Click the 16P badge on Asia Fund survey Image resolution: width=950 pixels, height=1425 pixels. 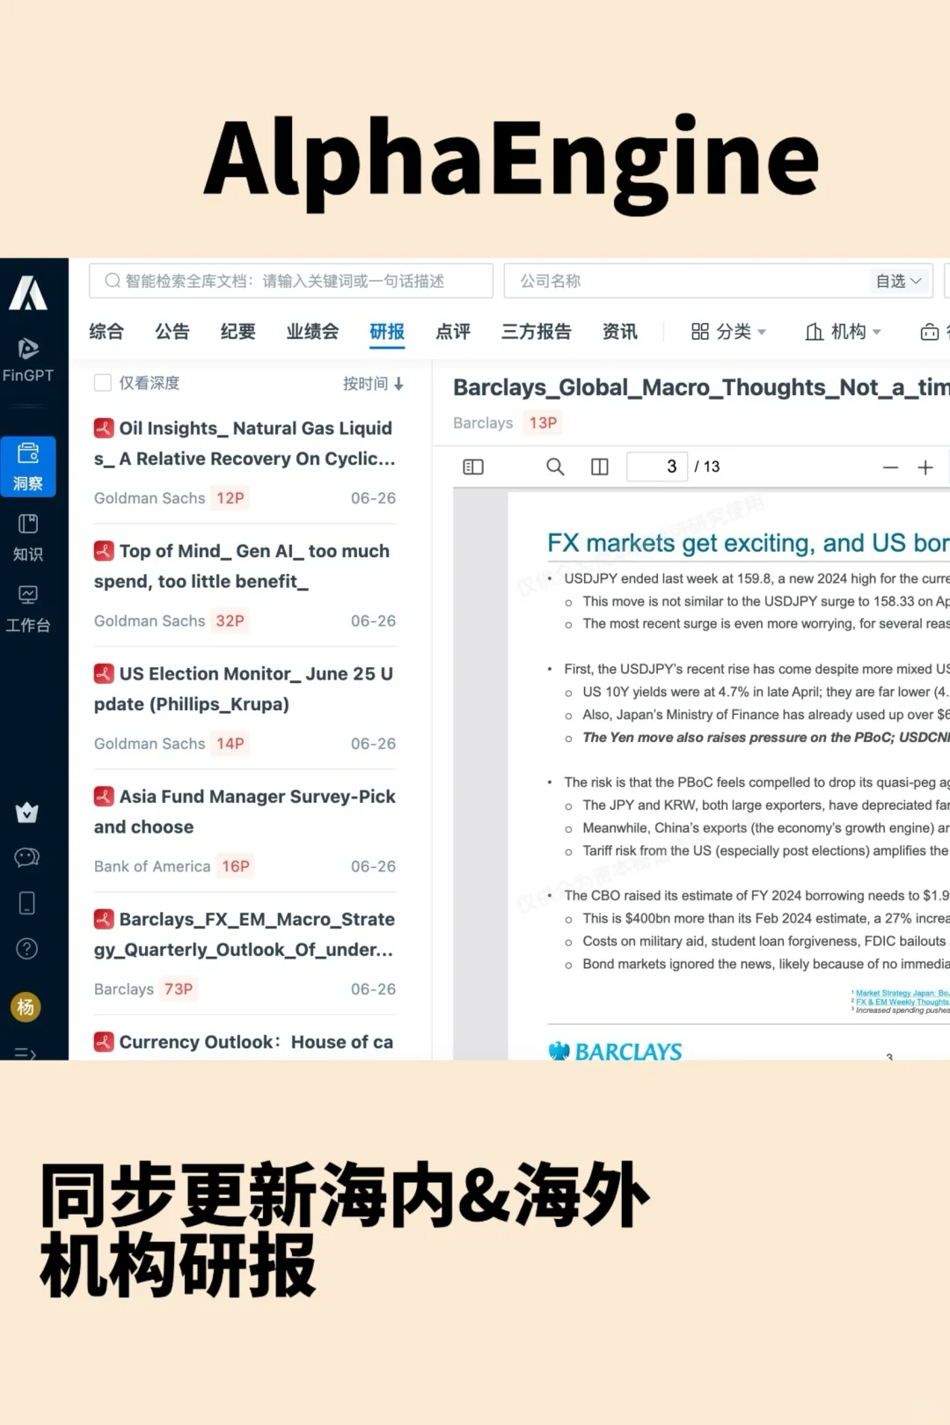(x=236, y=867)
